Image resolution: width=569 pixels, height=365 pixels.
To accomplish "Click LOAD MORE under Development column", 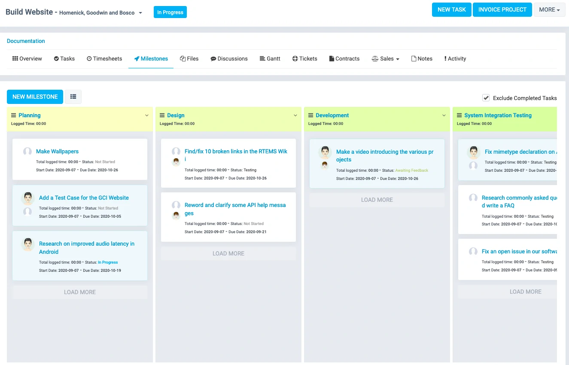I will [377, 200].
